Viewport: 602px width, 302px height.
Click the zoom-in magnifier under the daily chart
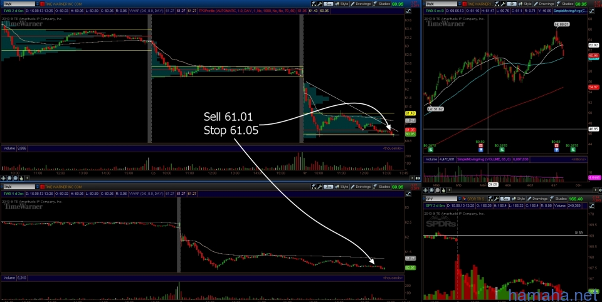(x=431, y=190)
